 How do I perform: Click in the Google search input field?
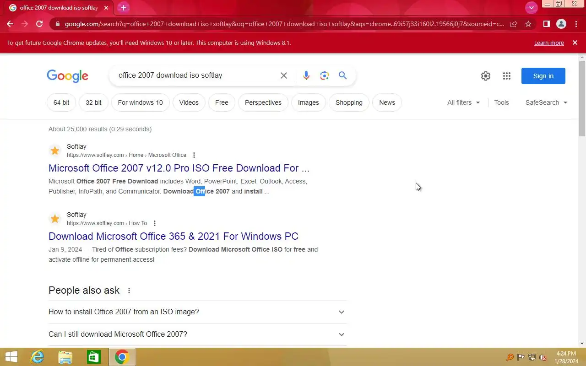[197, 75]
